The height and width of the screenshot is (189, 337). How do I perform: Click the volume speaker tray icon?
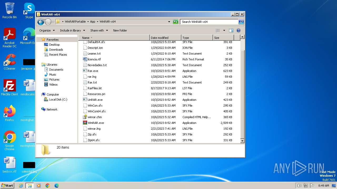tap(299, 186)
